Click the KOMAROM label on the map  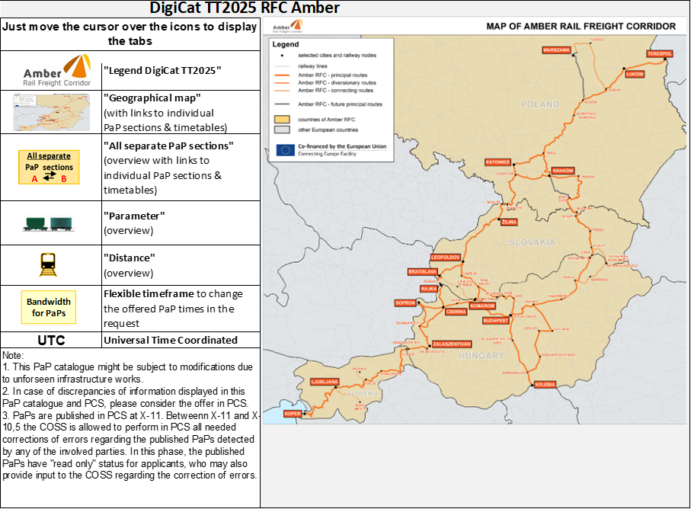(x=482, y=306)
